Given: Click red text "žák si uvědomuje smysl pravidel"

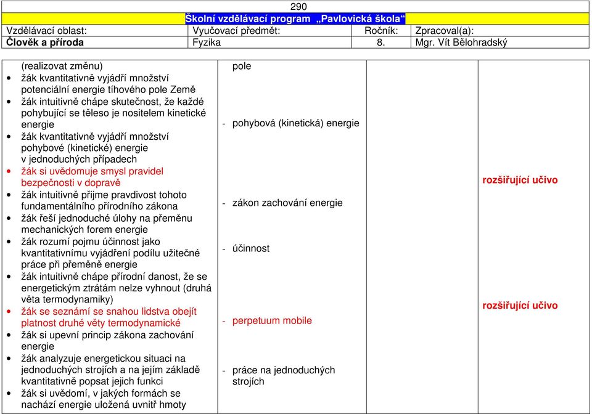Looking at the screenshot, I should [x=92, y=171].
